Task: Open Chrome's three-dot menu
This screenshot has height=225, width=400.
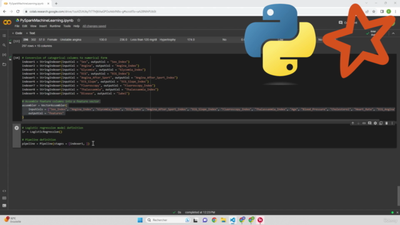Action: click(x=396, y=11)
